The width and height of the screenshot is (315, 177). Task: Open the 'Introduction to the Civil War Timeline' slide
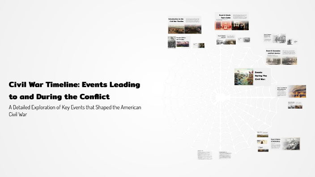point(185,25)
